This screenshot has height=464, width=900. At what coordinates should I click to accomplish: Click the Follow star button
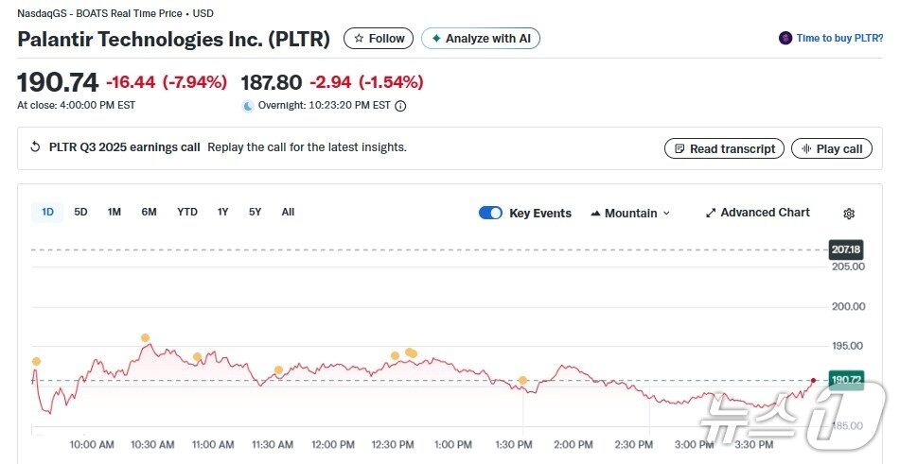point(379,39)
